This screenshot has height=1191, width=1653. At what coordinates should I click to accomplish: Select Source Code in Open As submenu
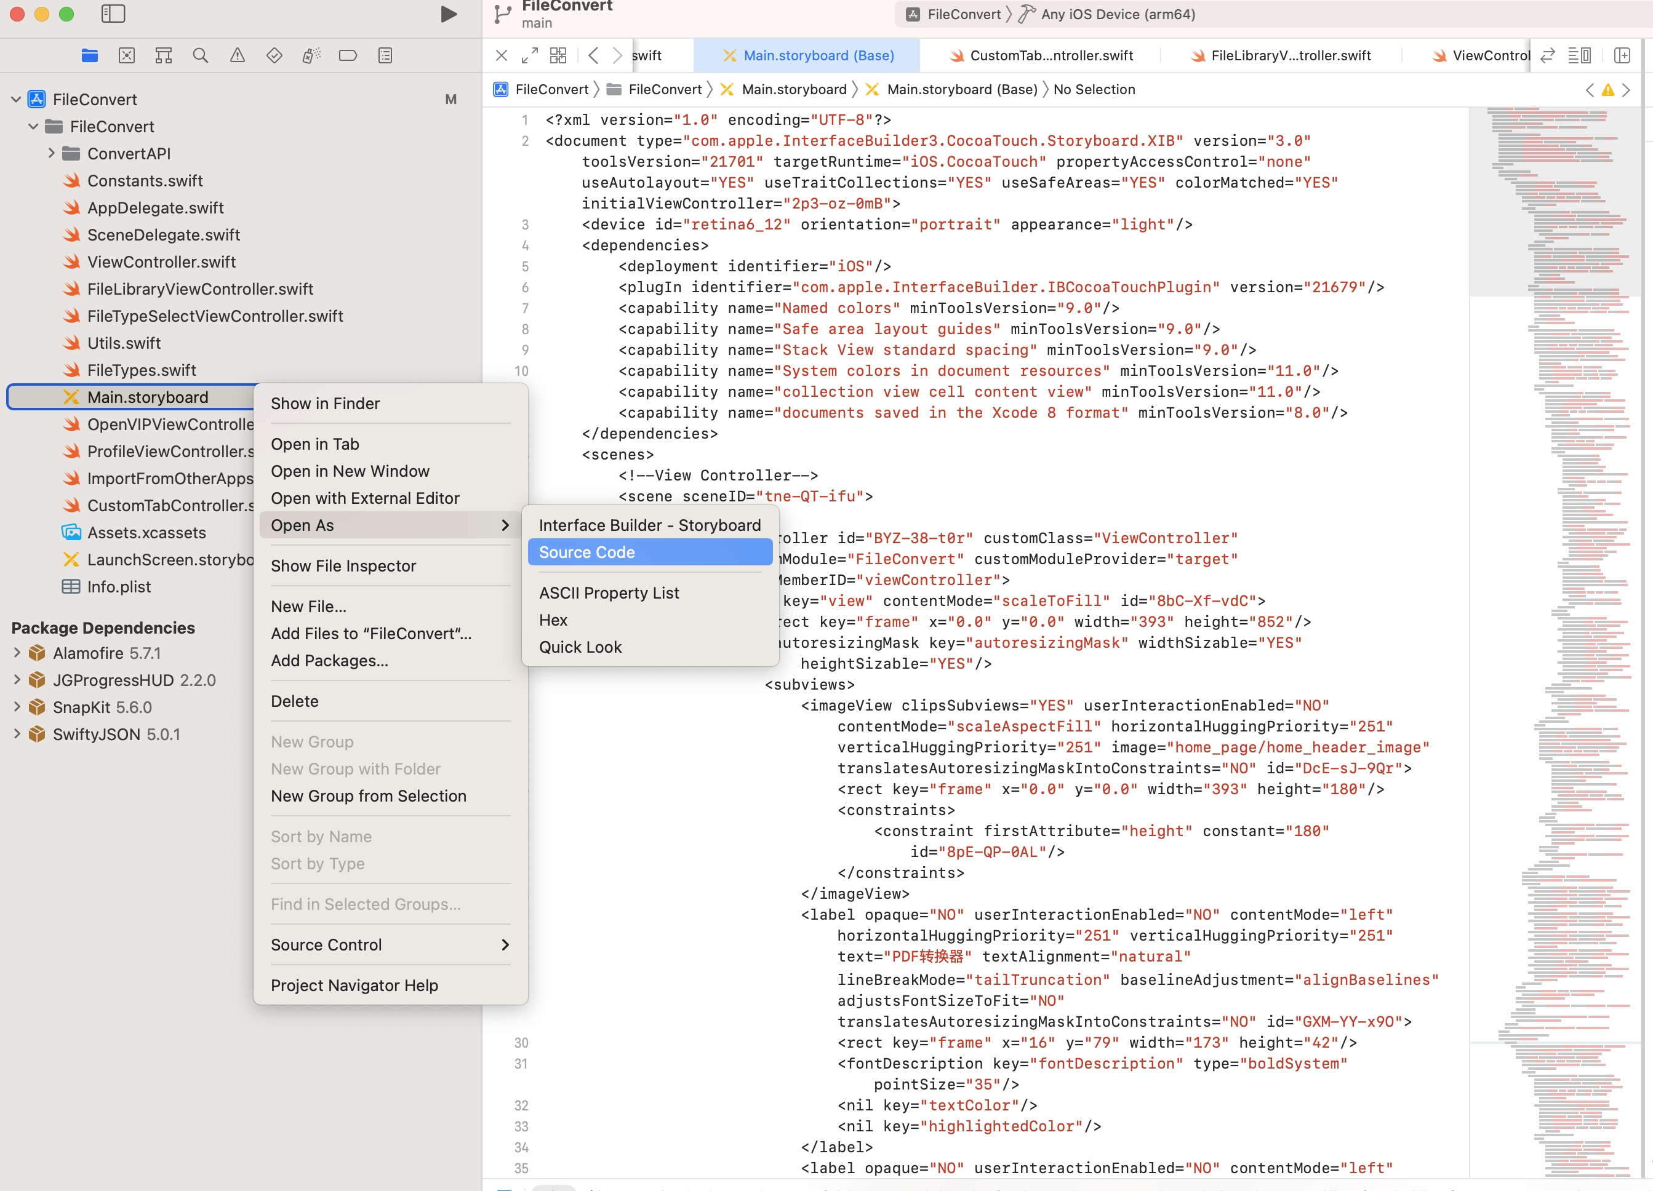(x=649, y=552)
